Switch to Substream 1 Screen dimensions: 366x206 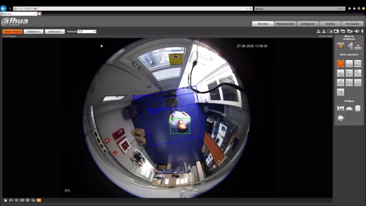(x=33, y=31)
